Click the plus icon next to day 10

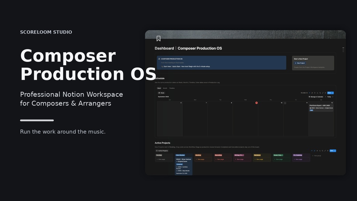[x=285, y=103]
